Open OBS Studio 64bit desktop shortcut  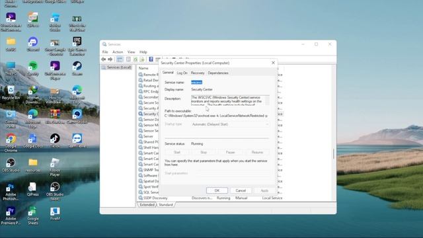click(55, 191)
